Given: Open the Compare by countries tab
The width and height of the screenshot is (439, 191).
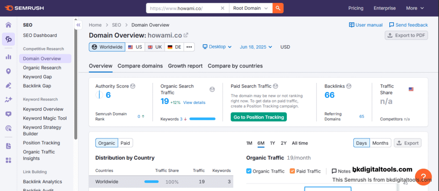Looking at the screenshot, I should 235,66.
